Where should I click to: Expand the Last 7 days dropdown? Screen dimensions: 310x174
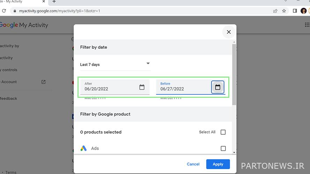(115, 64)
